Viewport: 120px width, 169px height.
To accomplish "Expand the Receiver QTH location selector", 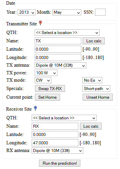I will click(x=64, y=118).
